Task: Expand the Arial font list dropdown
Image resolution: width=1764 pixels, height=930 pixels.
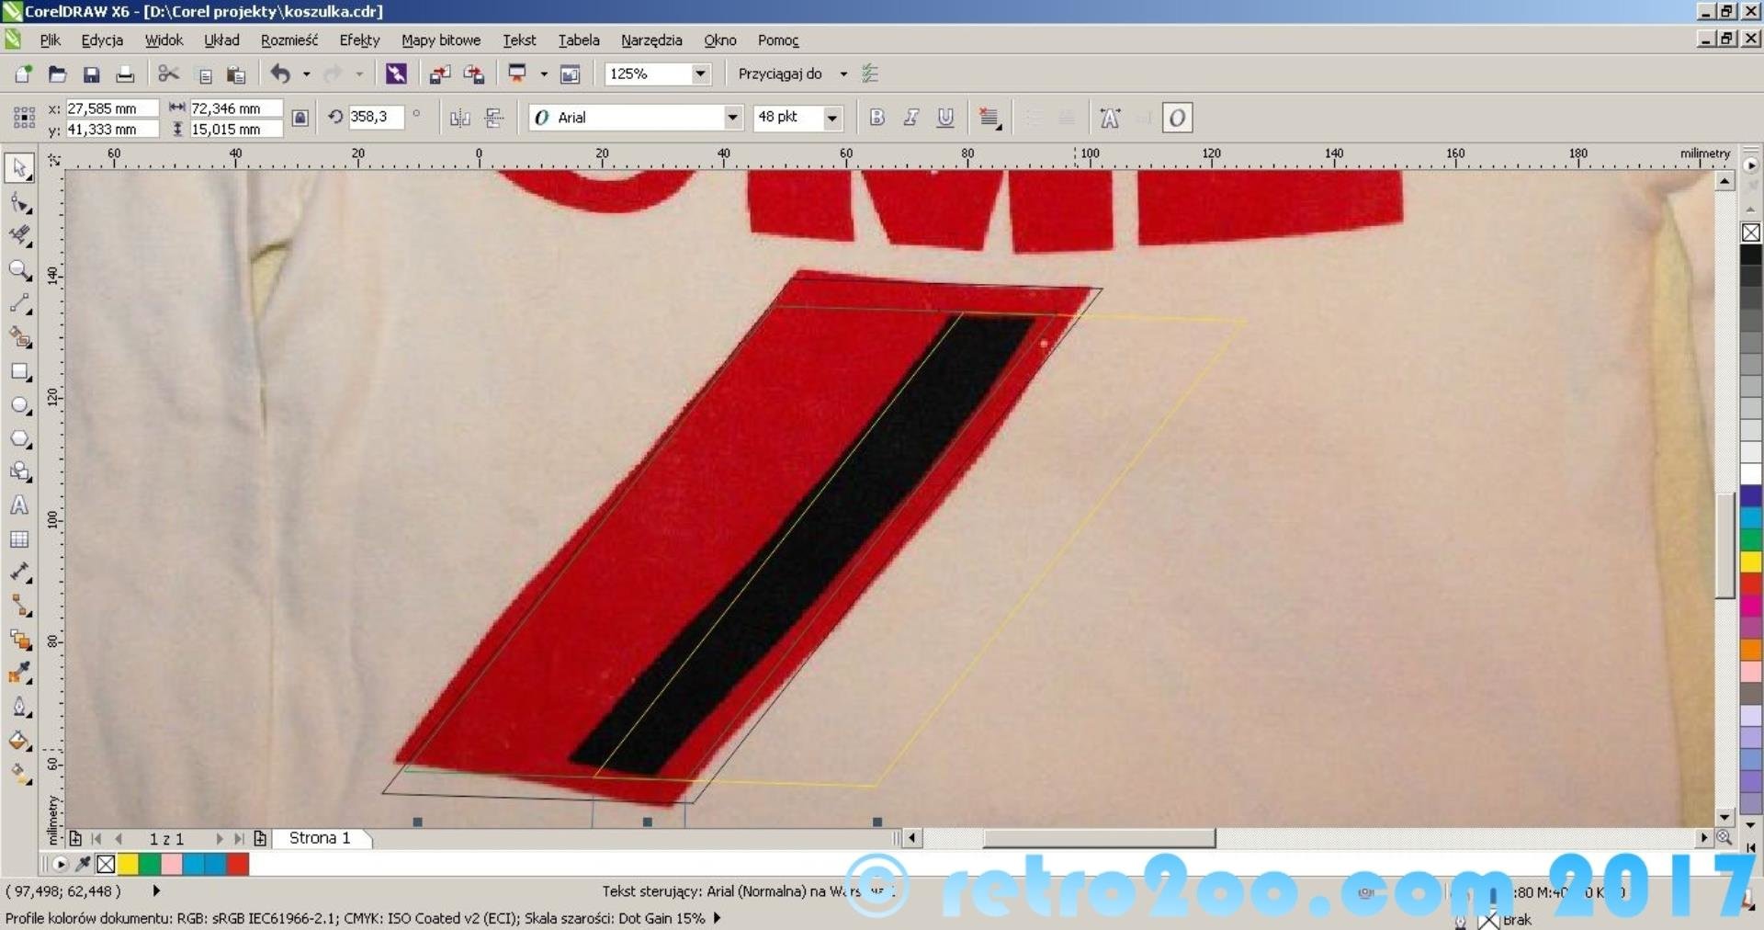Action: [x=732, y=118]
